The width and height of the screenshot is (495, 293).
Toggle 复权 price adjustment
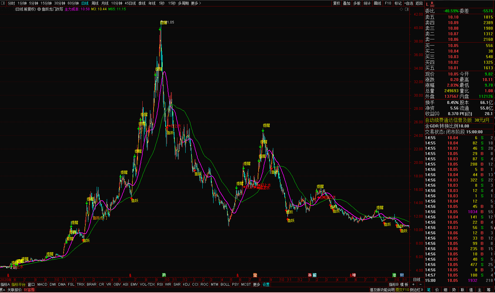point(336,3)
